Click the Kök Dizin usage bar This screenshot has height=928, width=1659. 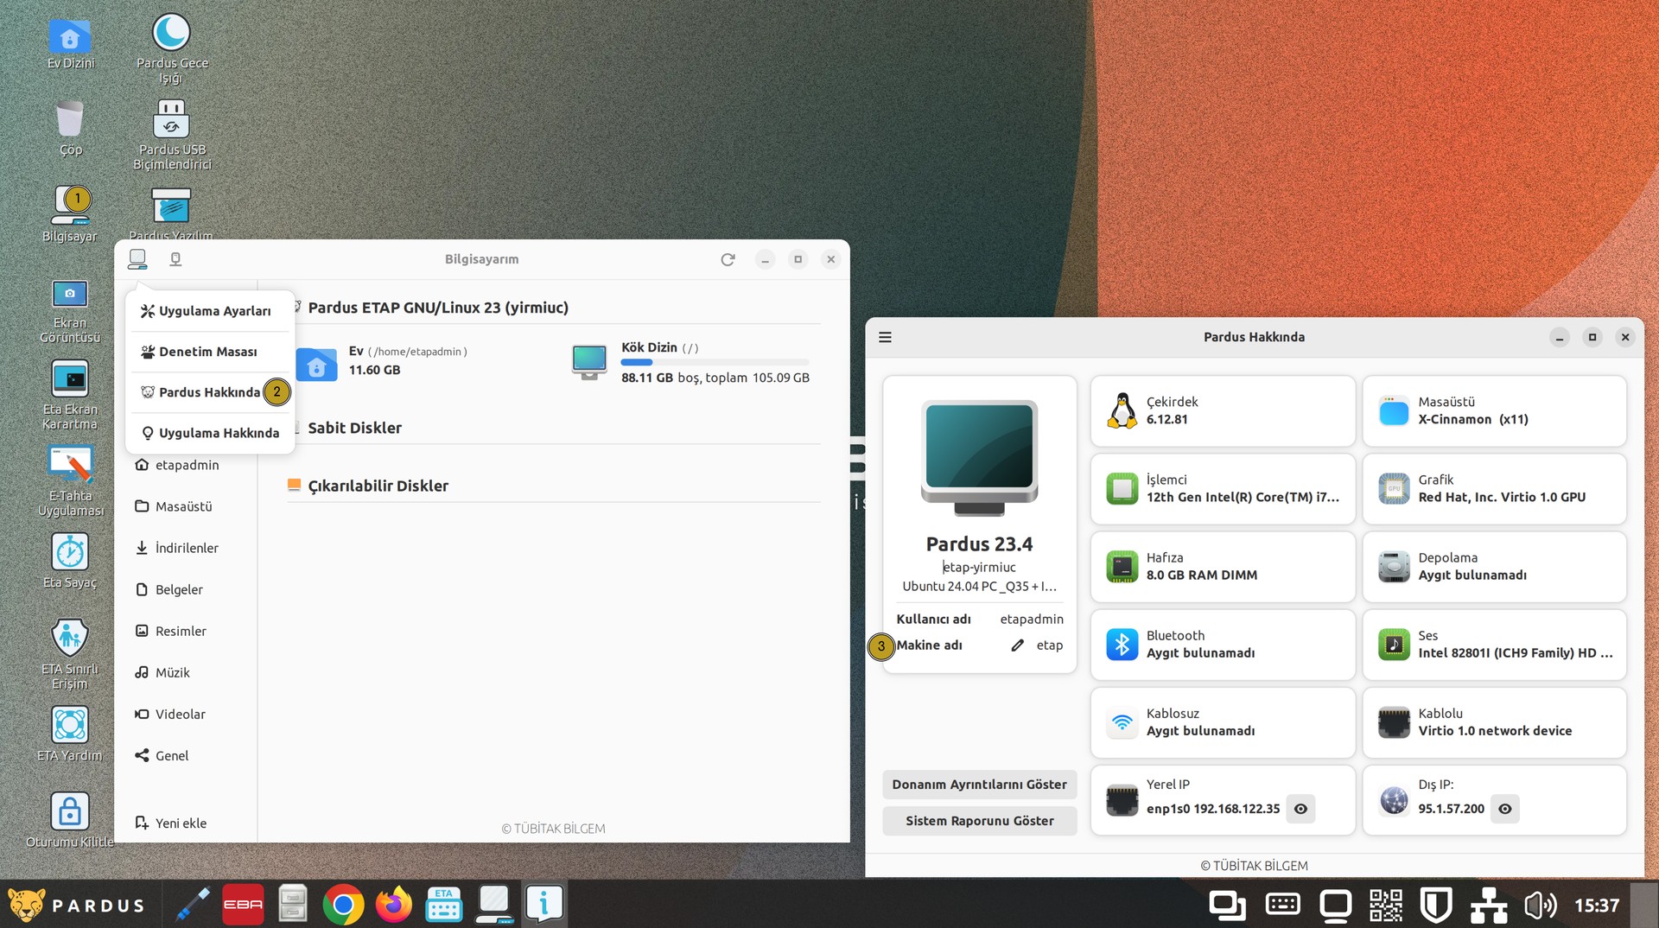(x=715, y=362)
